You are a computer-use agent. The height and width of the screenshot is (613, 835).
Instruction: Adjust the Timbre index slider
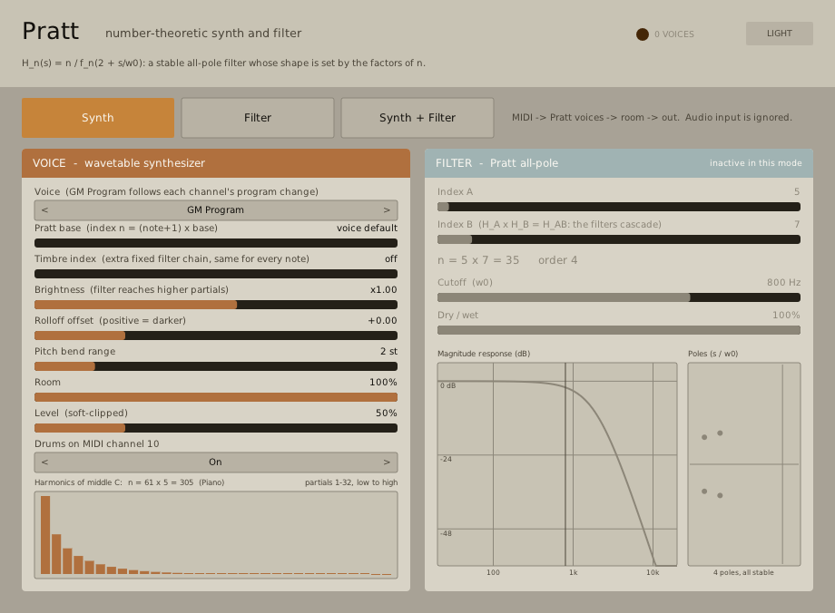(216, 274)
